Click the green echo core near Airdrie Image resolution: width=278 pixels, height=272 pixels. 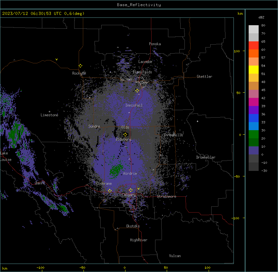point(116,171)
